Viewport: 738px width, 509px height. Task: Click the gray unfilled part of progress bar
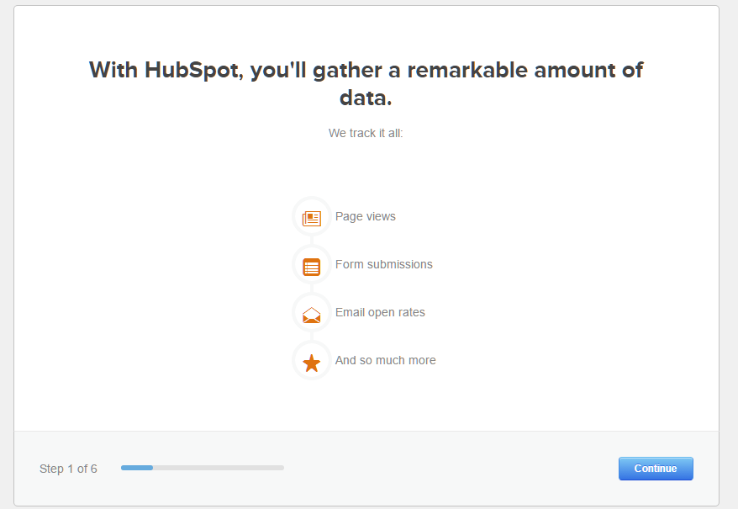tap(219, 468)
